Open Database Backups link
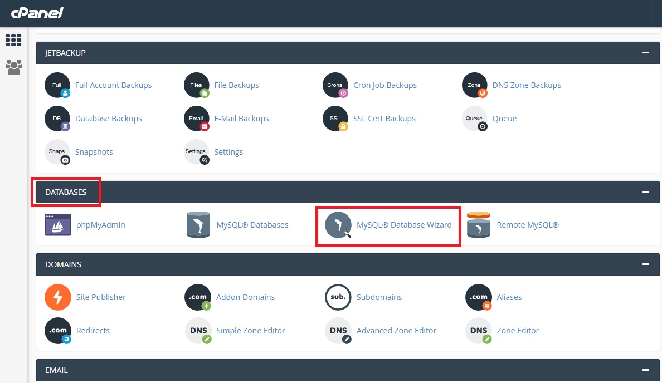662x383 pixels. pos(109,119)
